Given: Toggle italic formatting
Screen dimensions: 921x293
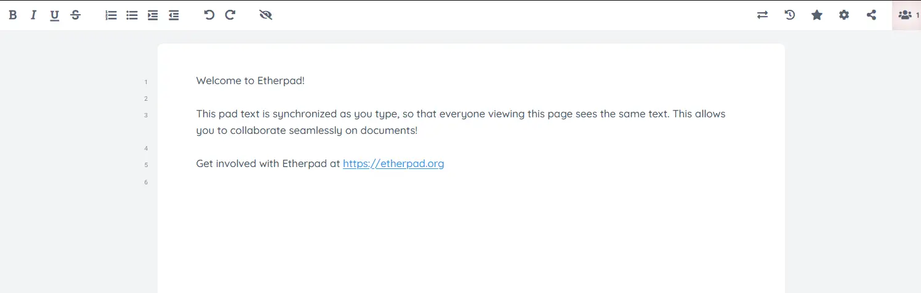Looking at the screenshot, I should tap(33, 15).
